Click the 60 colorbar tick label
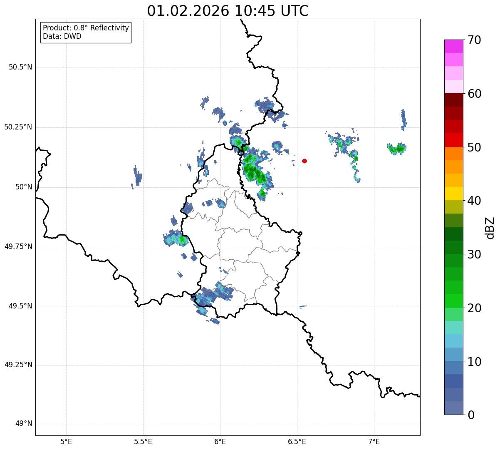500x450 pixels. click(x=474, y=94)
